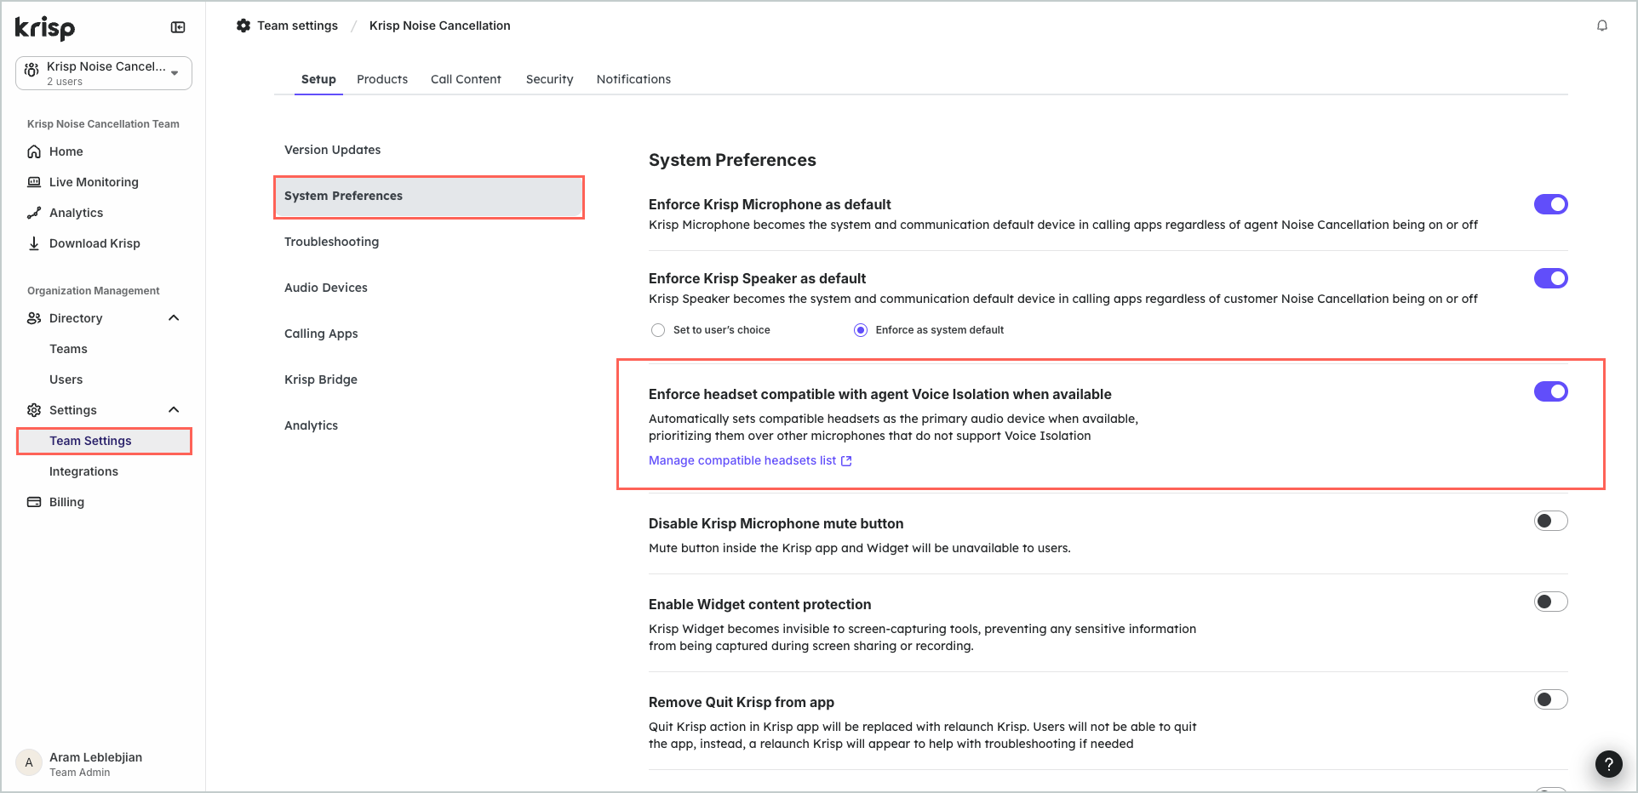Turn on Widget content protection toggle
The image size is (1638, 793).
pyautogui.click(x=1550, y=602)
